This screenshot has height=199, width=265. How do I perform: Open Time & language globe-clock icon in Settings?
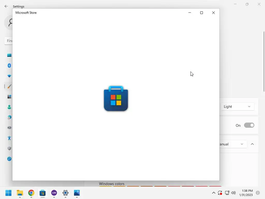point(9,117)
